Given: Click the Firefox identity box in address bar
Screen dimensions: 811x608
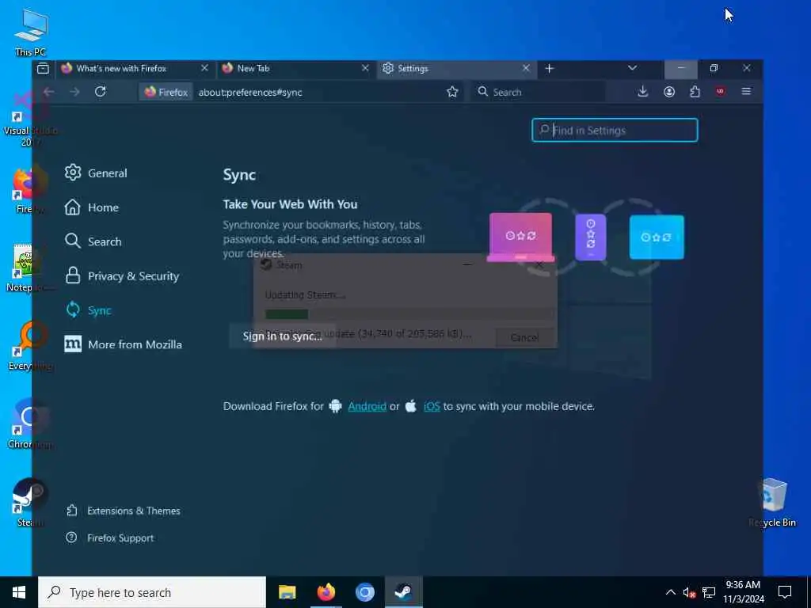Looking at the screenshot, I should [166, 92].
